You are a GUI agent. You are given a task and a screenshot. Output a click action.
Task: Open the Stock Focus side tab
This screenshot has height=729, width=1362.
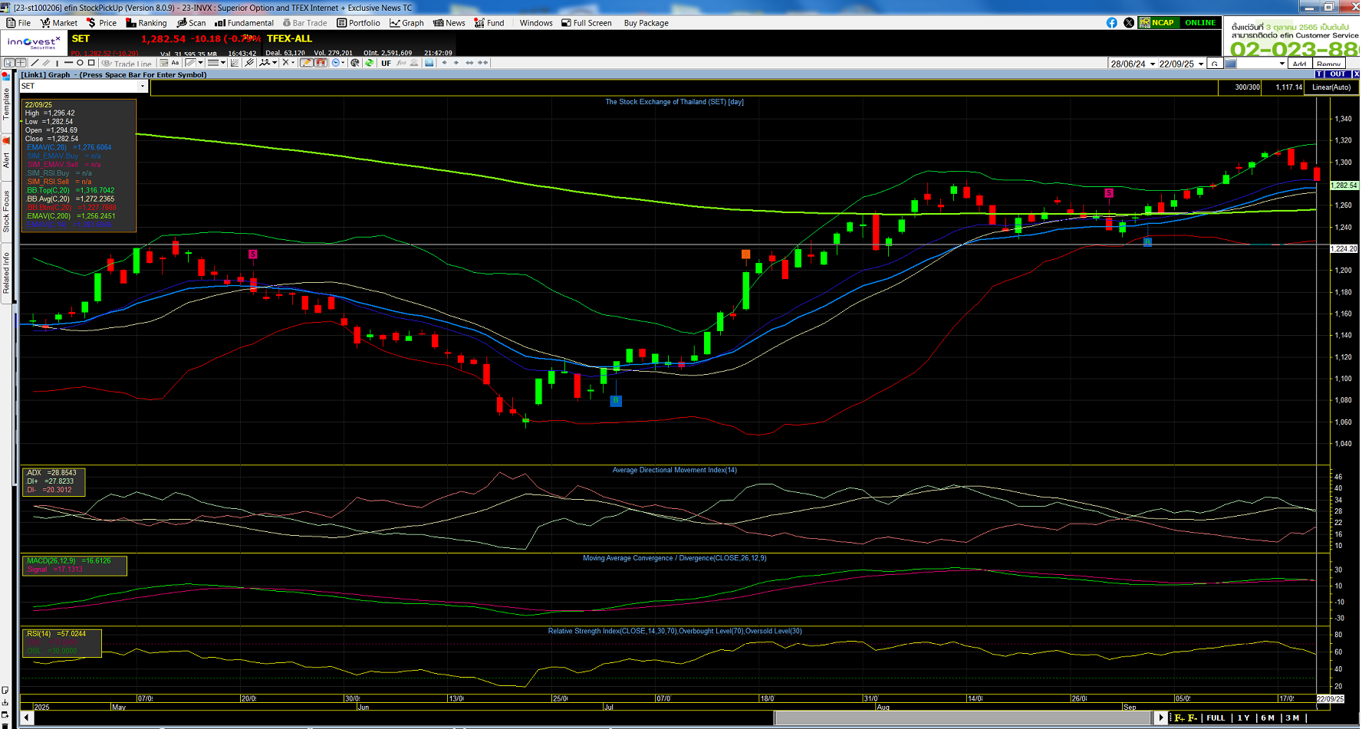click(x=6, y=212)
